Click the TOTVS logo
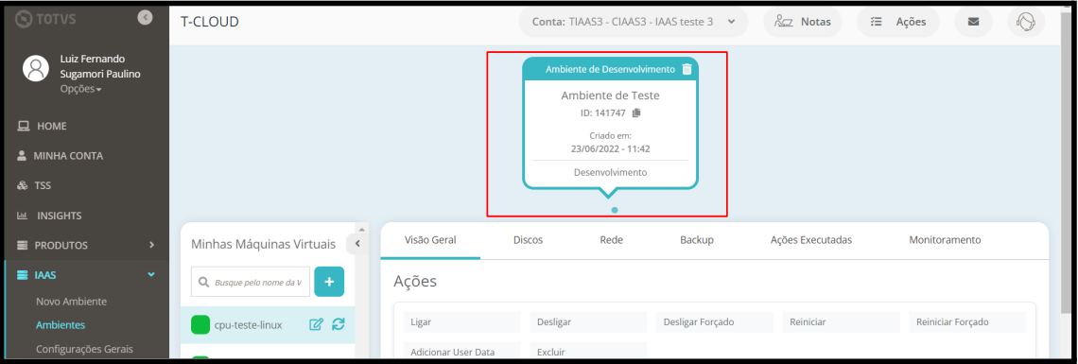Viewport: 1078px width, 364px height. pyautogui.click(x=46, y=19)
